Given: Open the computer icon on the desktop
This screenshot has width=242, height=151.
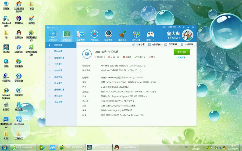Looking at the screenshot, I should pos(6,5).
